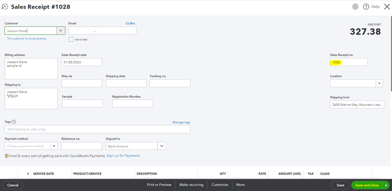The height and width of the screenshot is (191, 392).
Task: Click the 327.38 amount total
Action: pyautogui.click(x=365, y=32)
